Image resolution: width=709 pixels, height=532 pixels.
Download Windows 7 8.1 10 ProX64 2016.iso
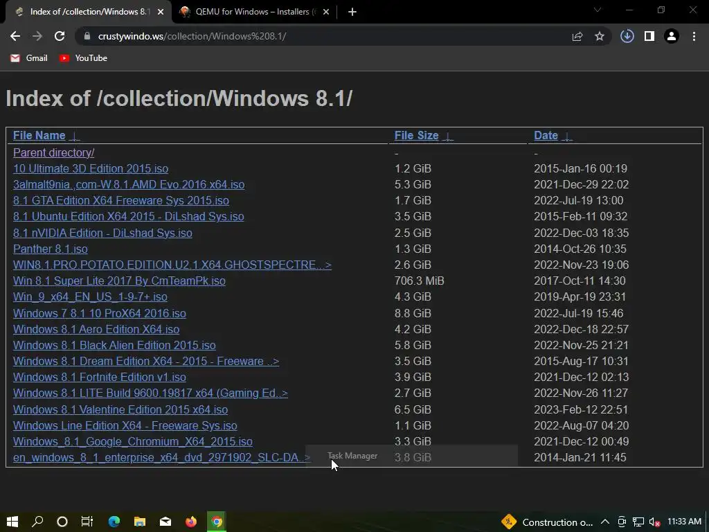(100, 313)
